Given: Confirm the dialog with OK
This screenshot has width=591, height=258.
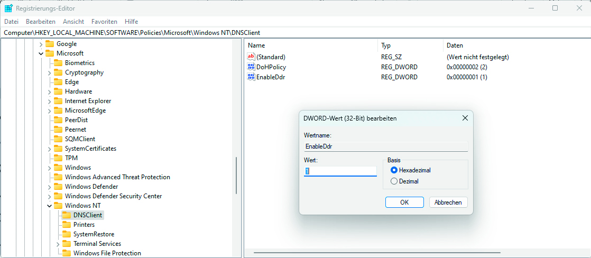Looking at the screenshot, I should click(404, 202).
